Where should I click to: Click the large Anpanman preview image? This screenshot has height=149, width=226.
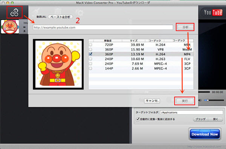coord(58,64)
